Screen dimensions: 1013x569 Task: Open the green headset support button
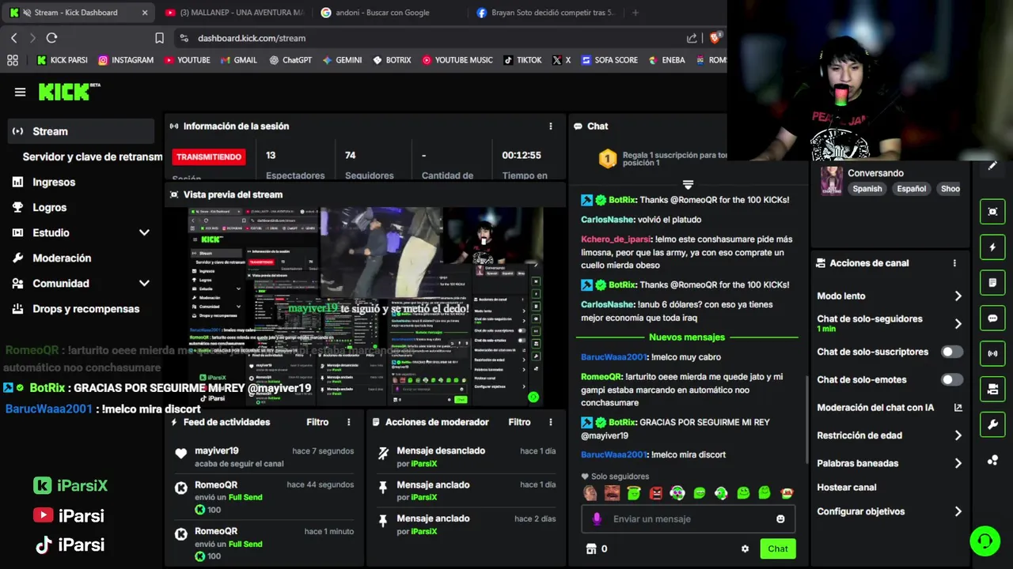pos(985,541)
